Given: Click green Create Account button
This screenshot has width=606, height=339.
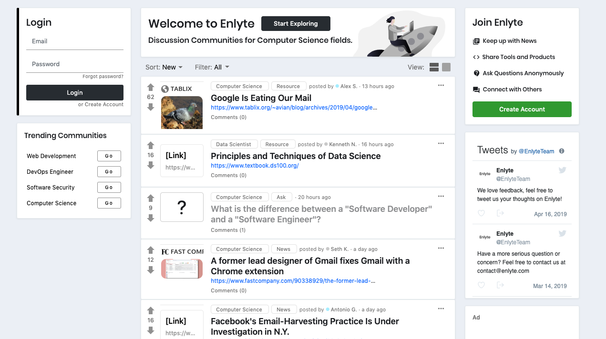Looking at the screenshot, I should click(522, 109).
